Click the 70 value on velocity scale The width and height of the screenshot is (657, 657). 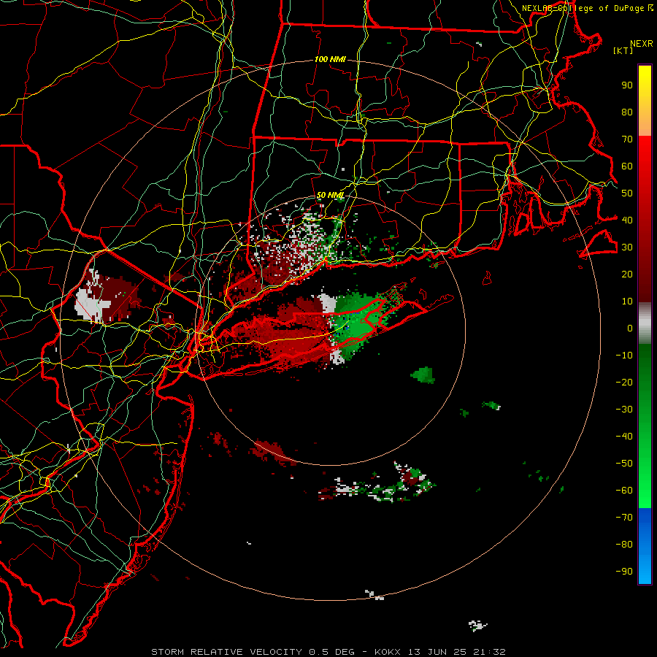(627, 139)
